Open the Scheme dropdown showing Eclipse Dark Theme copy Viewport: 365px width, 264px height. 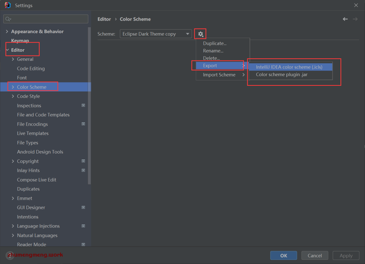155,34
